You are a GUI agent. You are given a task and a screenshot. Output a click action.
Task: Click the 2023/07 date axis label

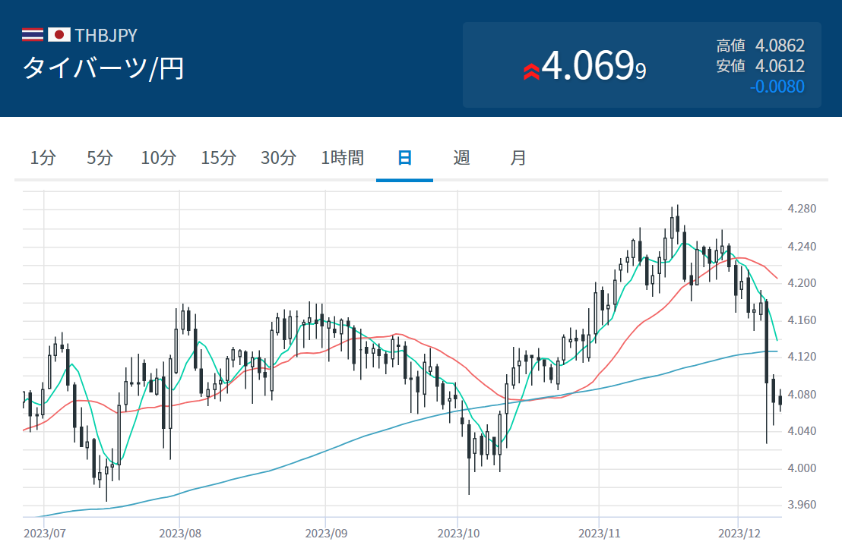pos(45,533)
